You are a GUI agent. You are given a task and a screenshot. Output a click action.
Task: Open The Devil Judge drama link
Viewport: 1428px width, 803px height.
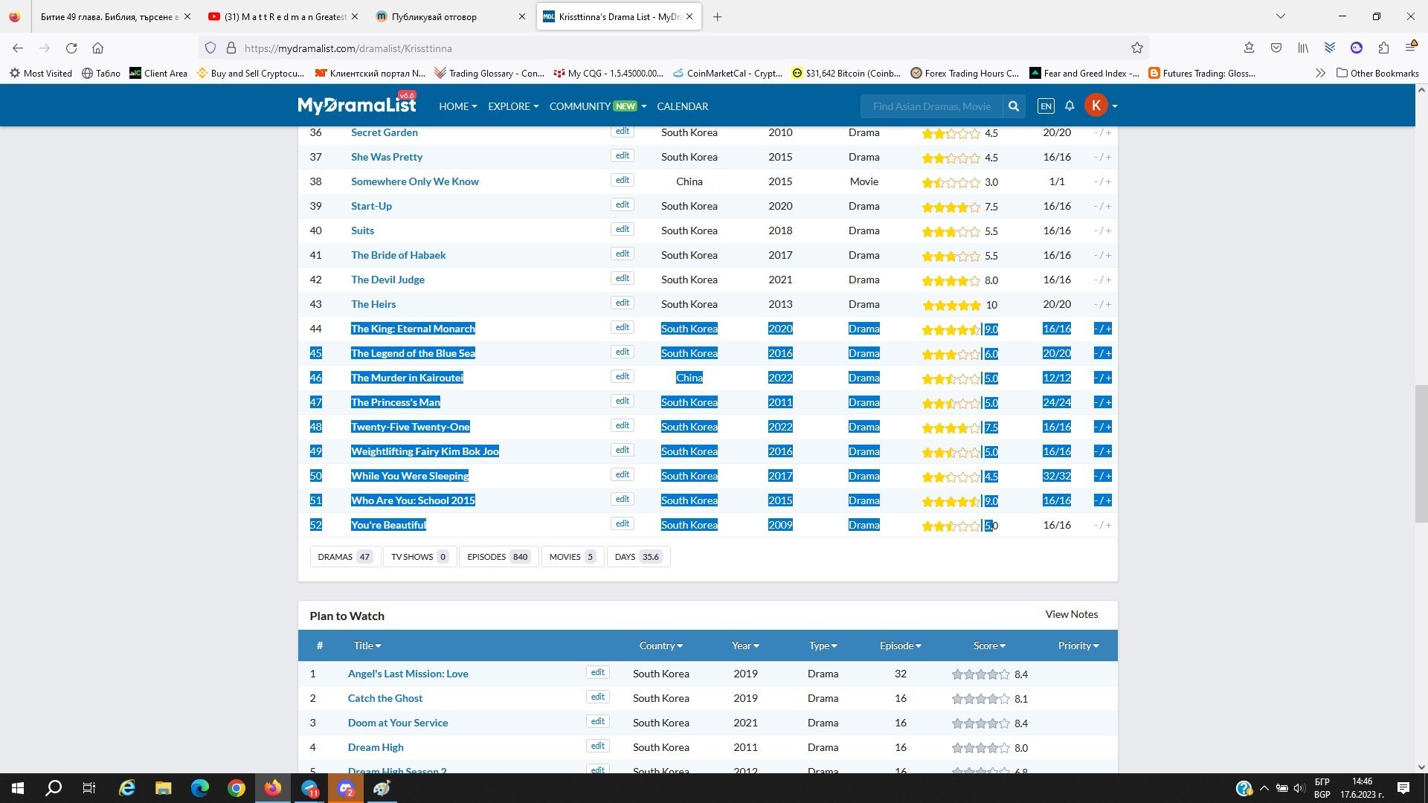click(387, 280)
